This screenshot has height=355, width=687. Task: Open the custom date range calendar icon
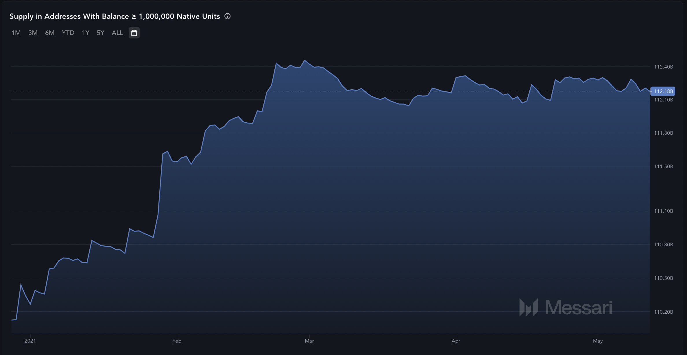[x=134, y=33]
